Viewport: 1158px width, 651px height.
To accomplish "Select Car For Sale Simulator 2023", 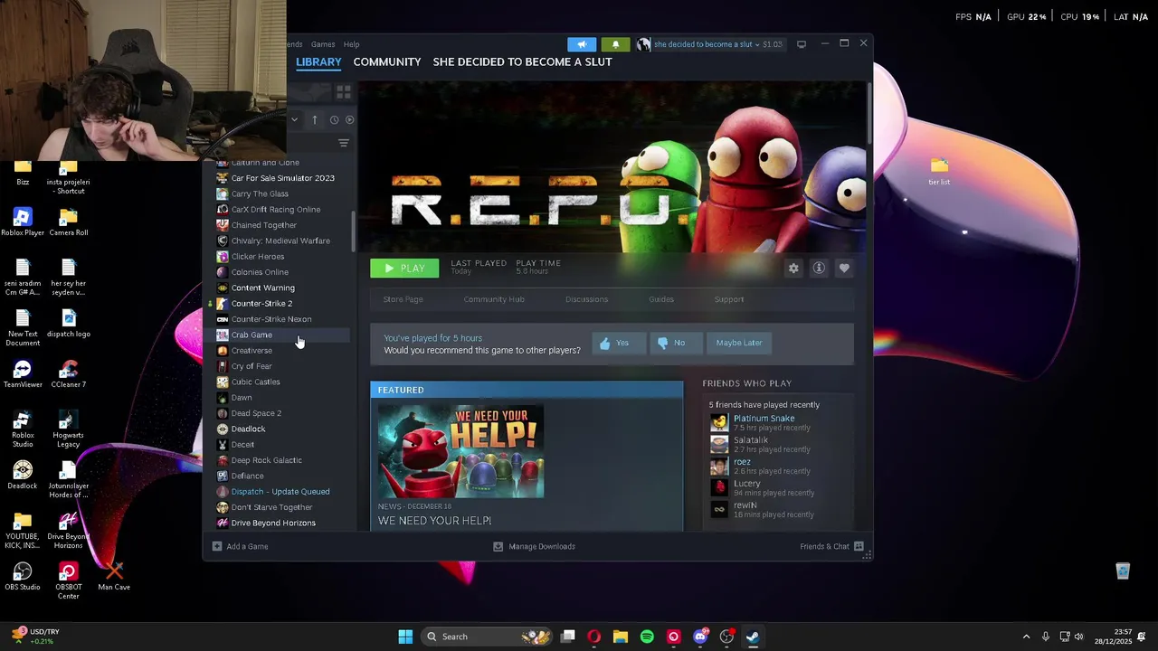I will [x=282, y=178].
